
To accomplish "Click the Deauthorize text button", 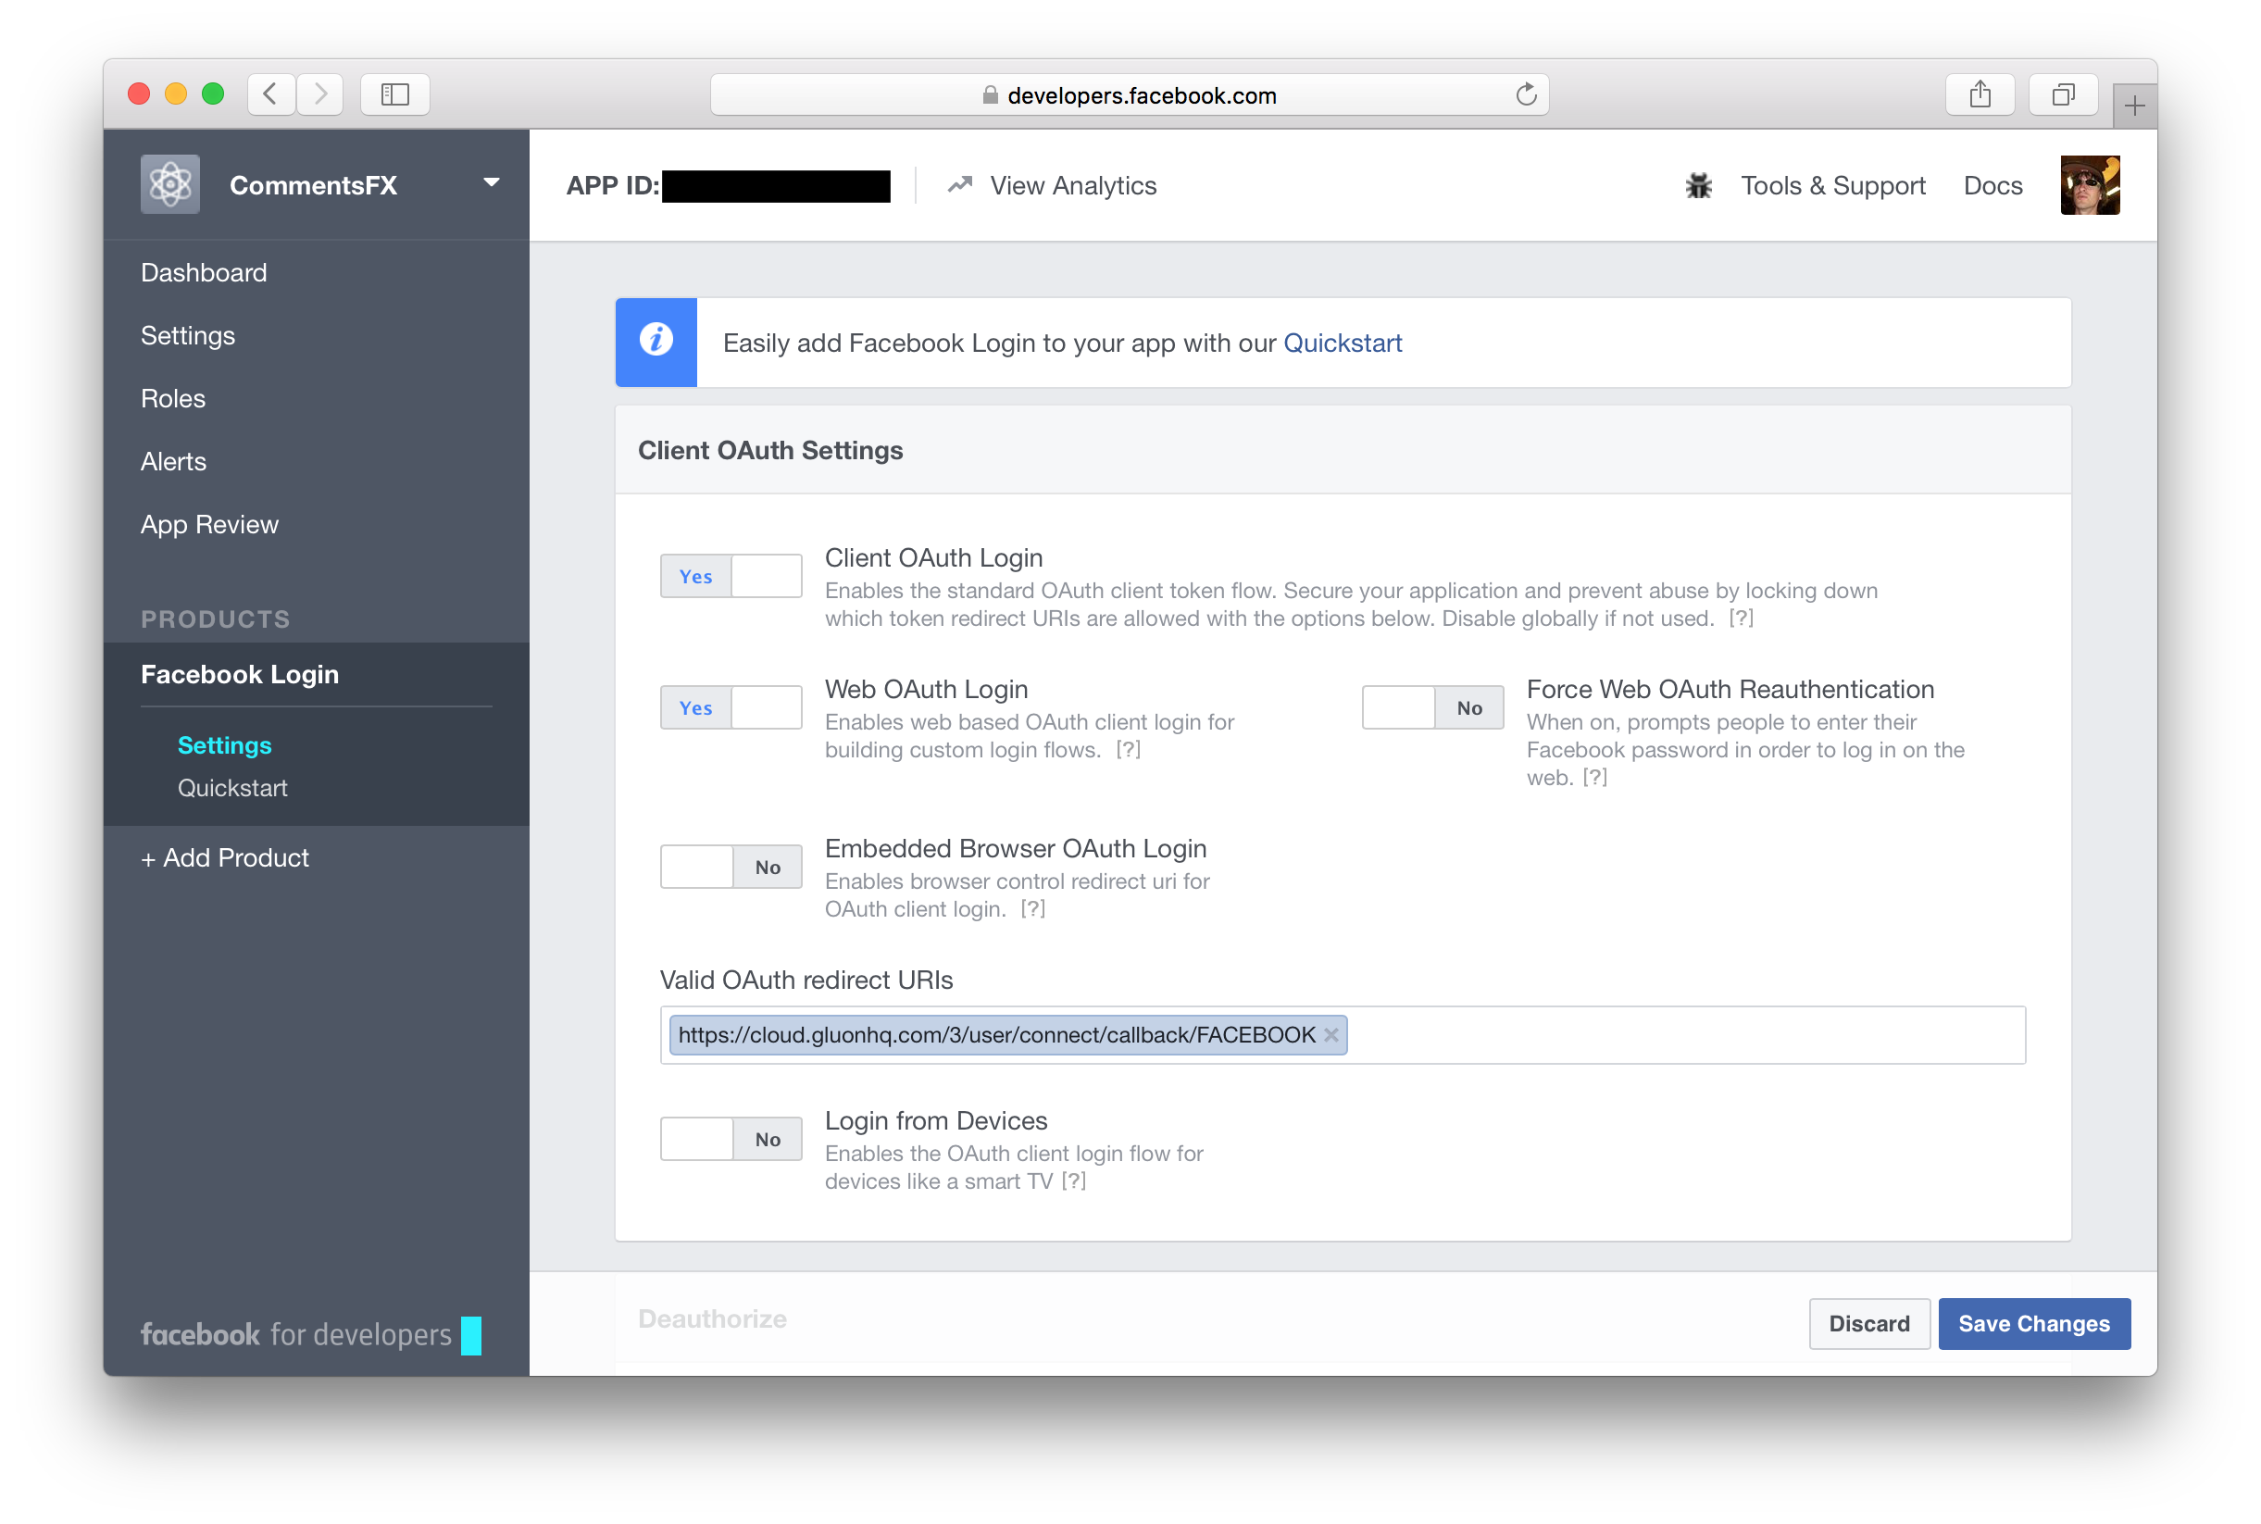I will coord(712,1318).
